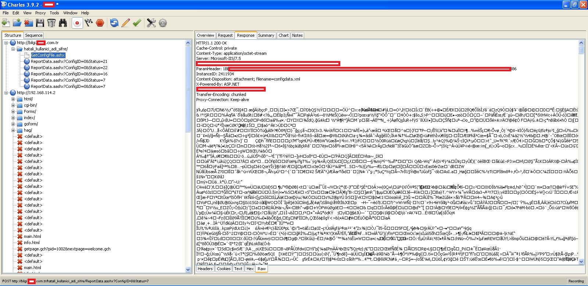
Task: Select ReportData request with Status=22
Action: pyautogui.click(x=69, y=68)
